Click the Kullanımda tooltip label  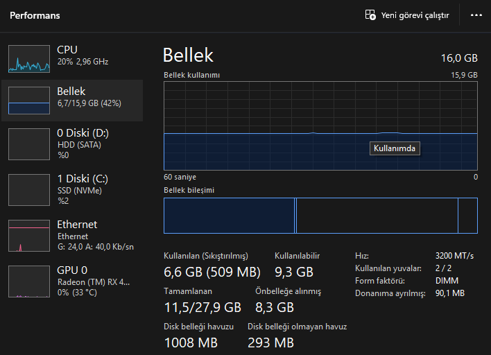395,148
